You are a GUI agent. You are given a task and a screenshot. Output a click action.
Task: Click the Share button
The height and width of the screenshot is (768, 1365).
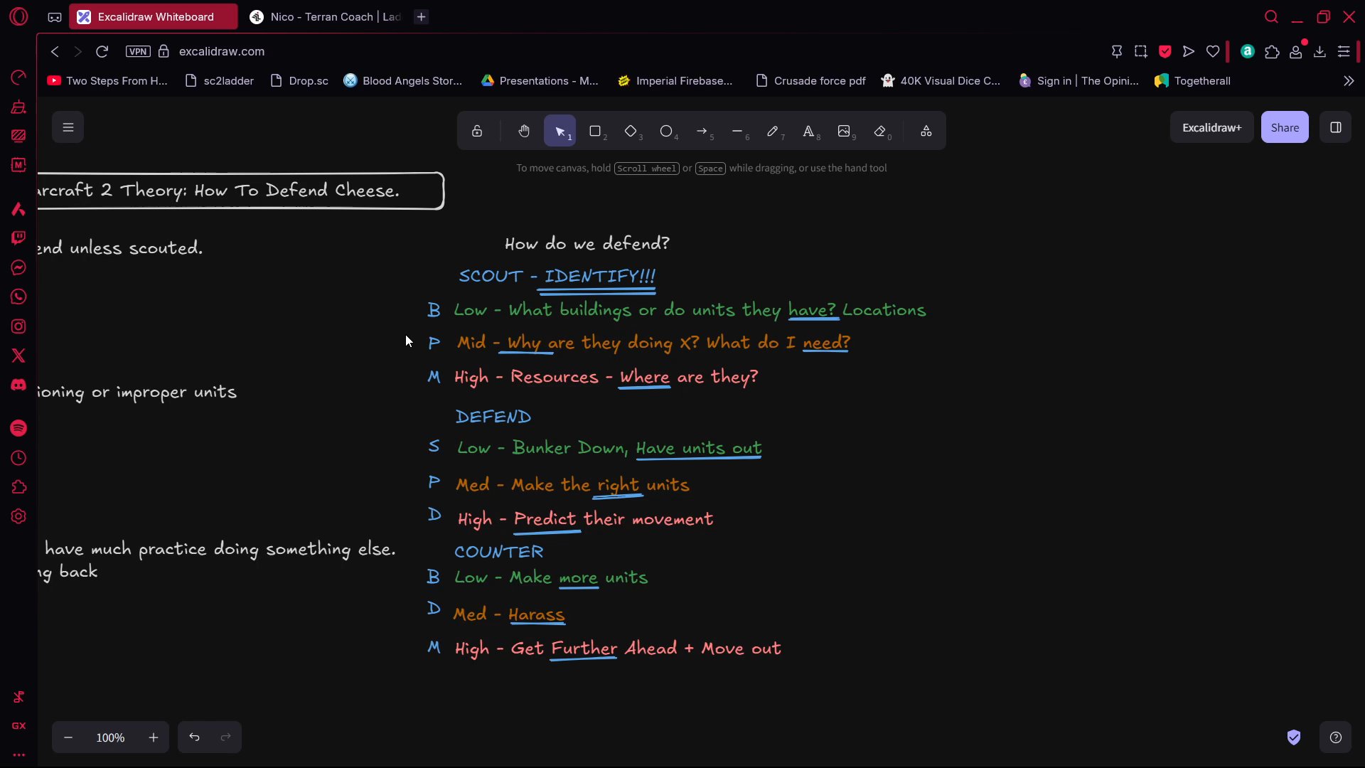[1284, 127]
